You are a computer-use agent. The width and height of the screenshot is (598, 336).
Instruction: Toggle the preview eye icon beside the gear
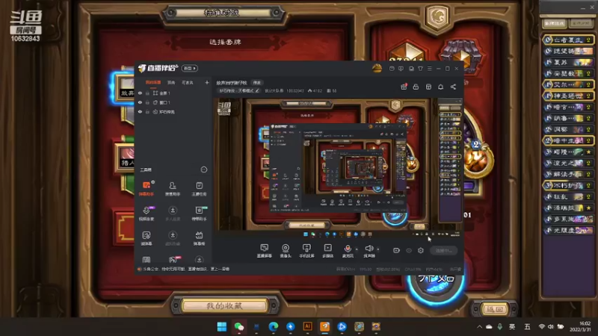pos(408,250)
